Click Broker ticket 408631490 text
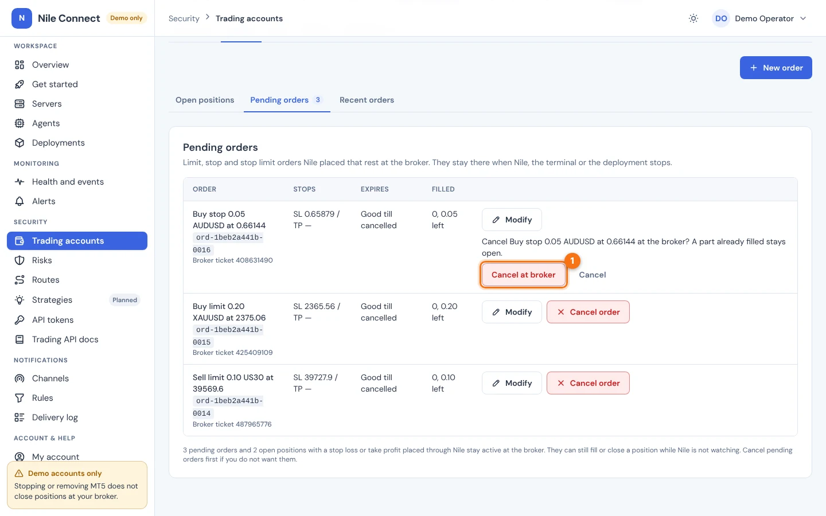 point(233,260)
